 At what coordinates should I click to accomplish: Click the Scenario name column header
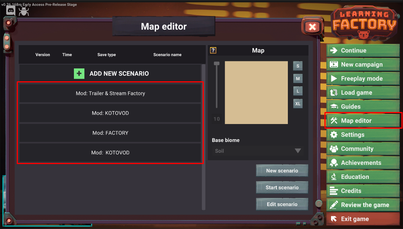(167, 54)
